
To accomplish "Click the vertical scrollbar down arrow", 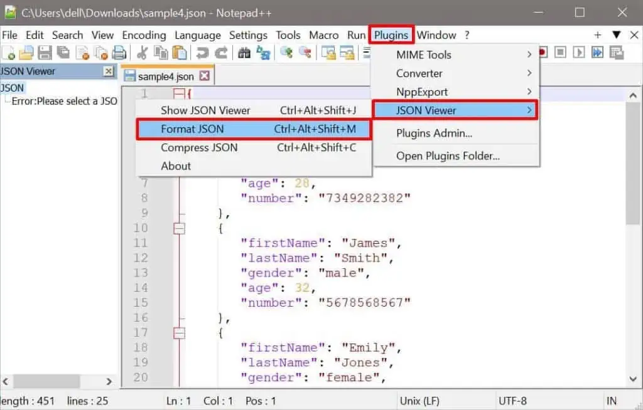I will (633, 378).
